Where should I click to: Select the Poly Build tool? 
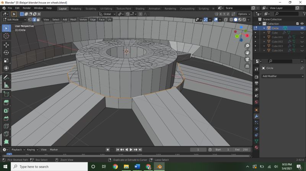(x=6, y=141)
